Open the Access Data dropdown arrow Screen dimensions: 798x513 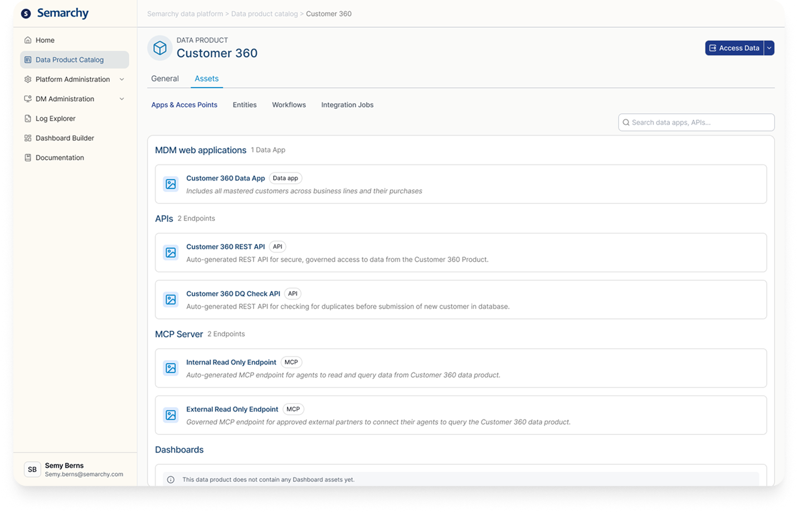pos(769,48)
